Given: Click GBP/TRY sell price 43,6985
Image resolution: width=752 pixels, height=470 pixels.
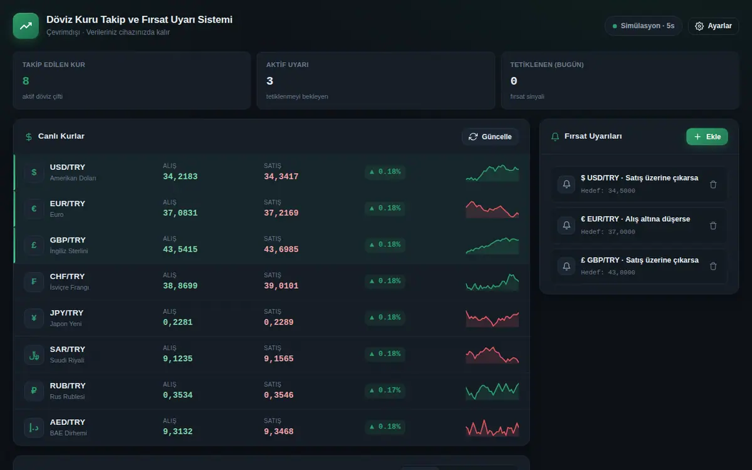Looking at the screenshot, I should tap(281, 249).
